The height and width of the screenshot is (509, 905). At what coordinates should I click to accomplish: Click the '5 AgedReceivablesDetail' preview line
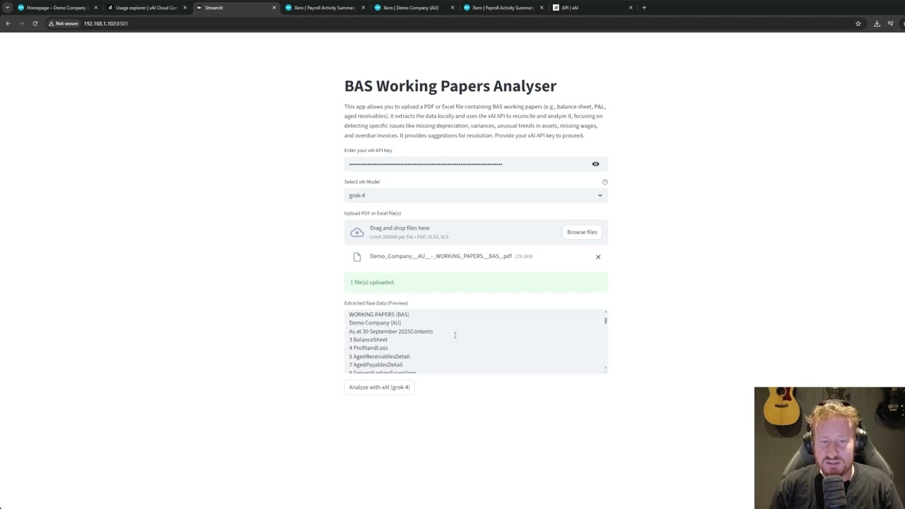pyautogui.click(x=380, y=356)
